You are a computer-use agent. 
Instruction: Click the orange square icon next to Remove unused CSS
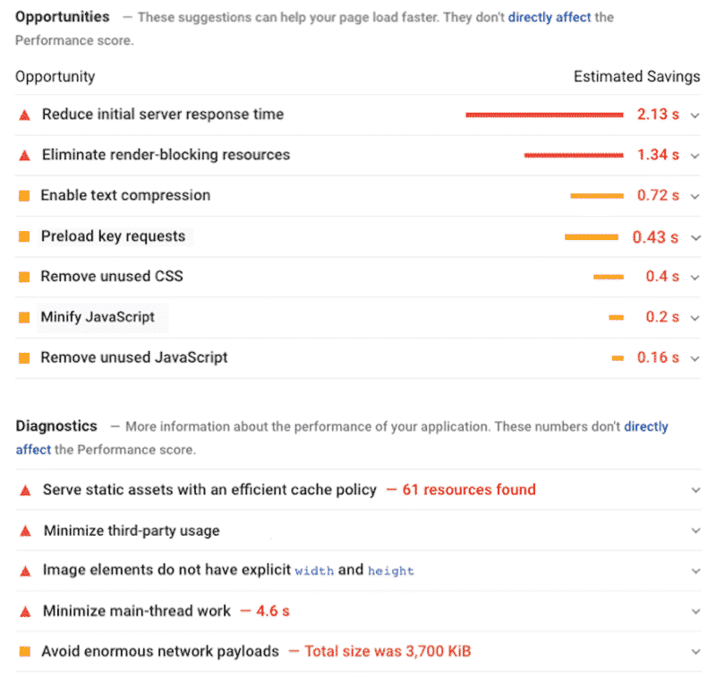click(x=24, y=277)
